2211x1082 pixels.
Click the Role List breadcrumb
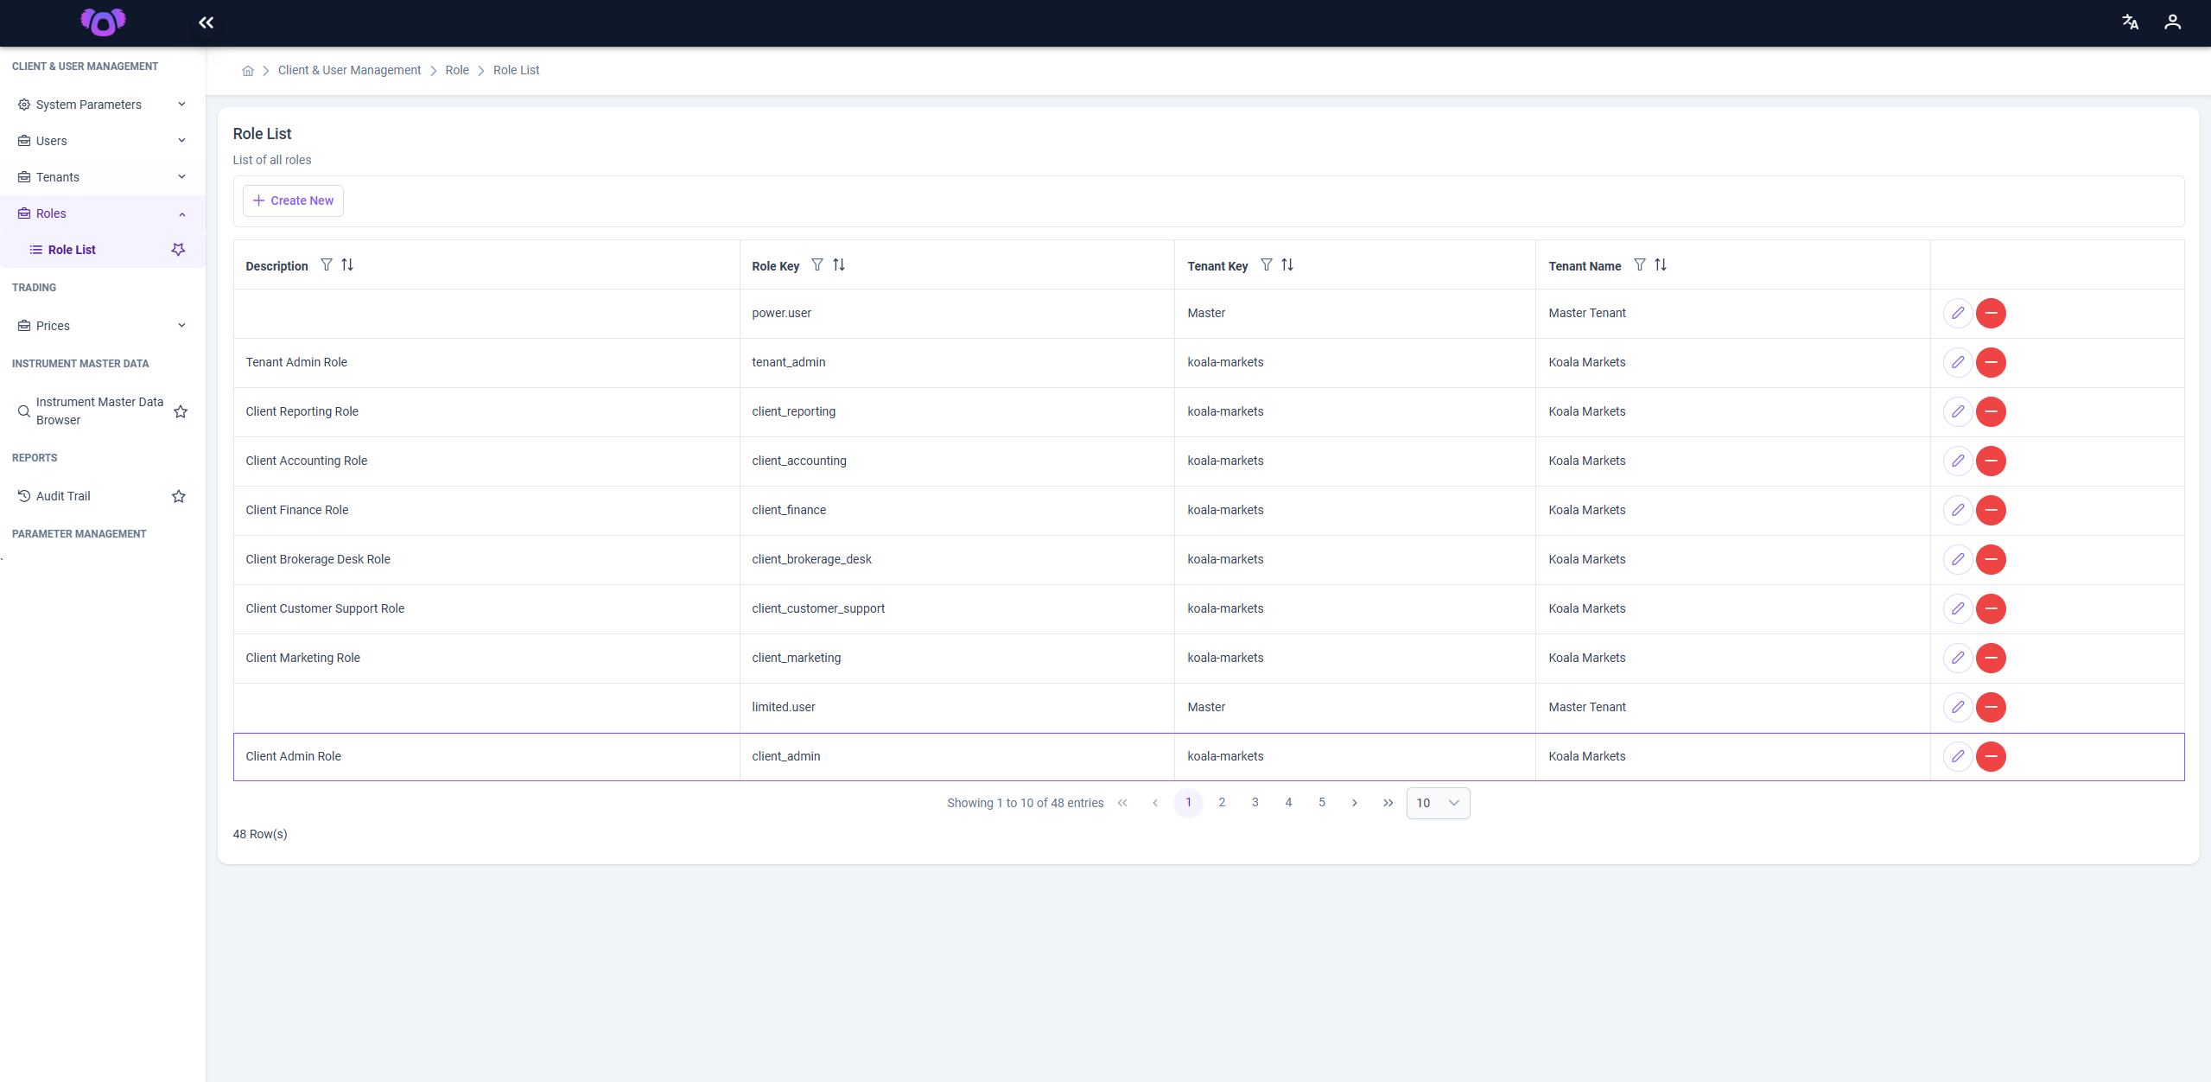[x=516, y=70]
